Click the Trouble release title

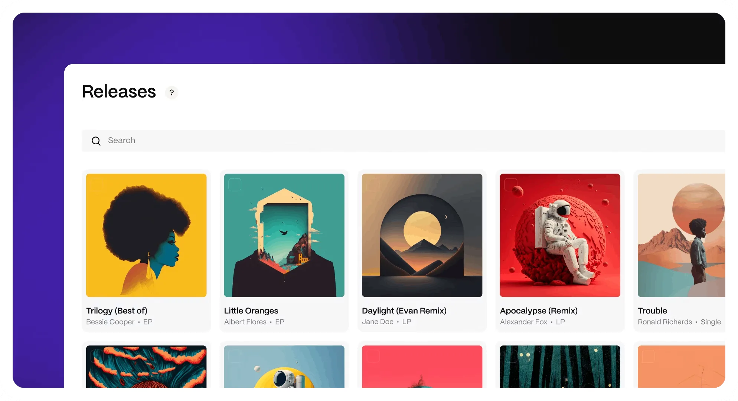coord(653,311)
